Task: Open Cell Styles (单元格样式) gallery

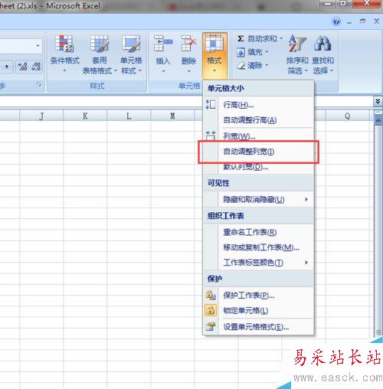Action: [131, 54]
